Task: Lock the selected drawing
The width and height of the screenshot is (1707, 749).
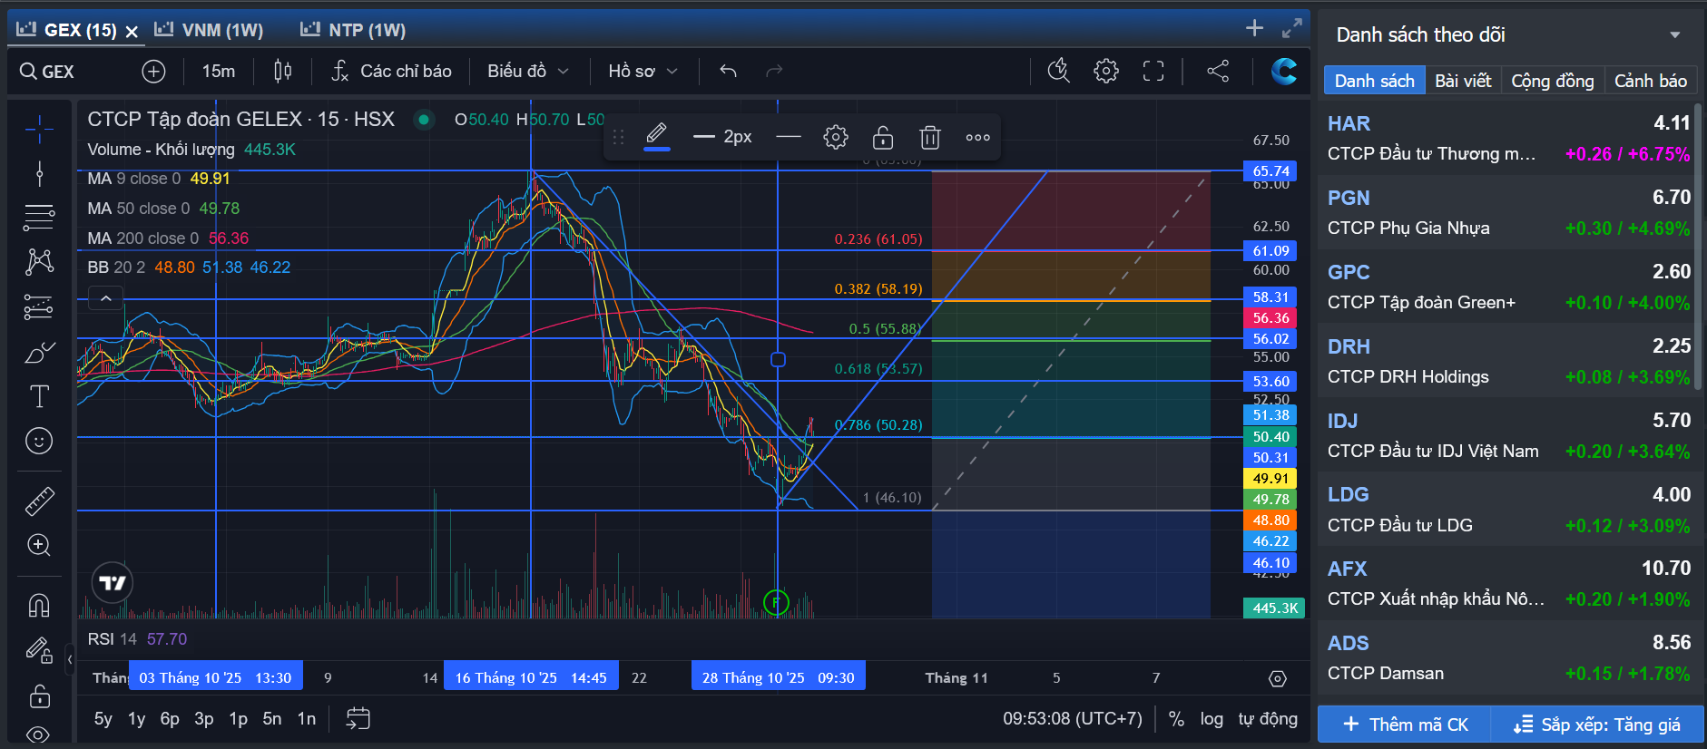Action: (x=883, y=138)
